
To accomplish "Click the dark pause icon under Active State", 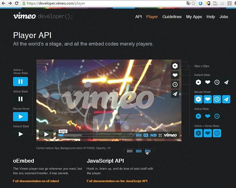I will pos(20,99).
